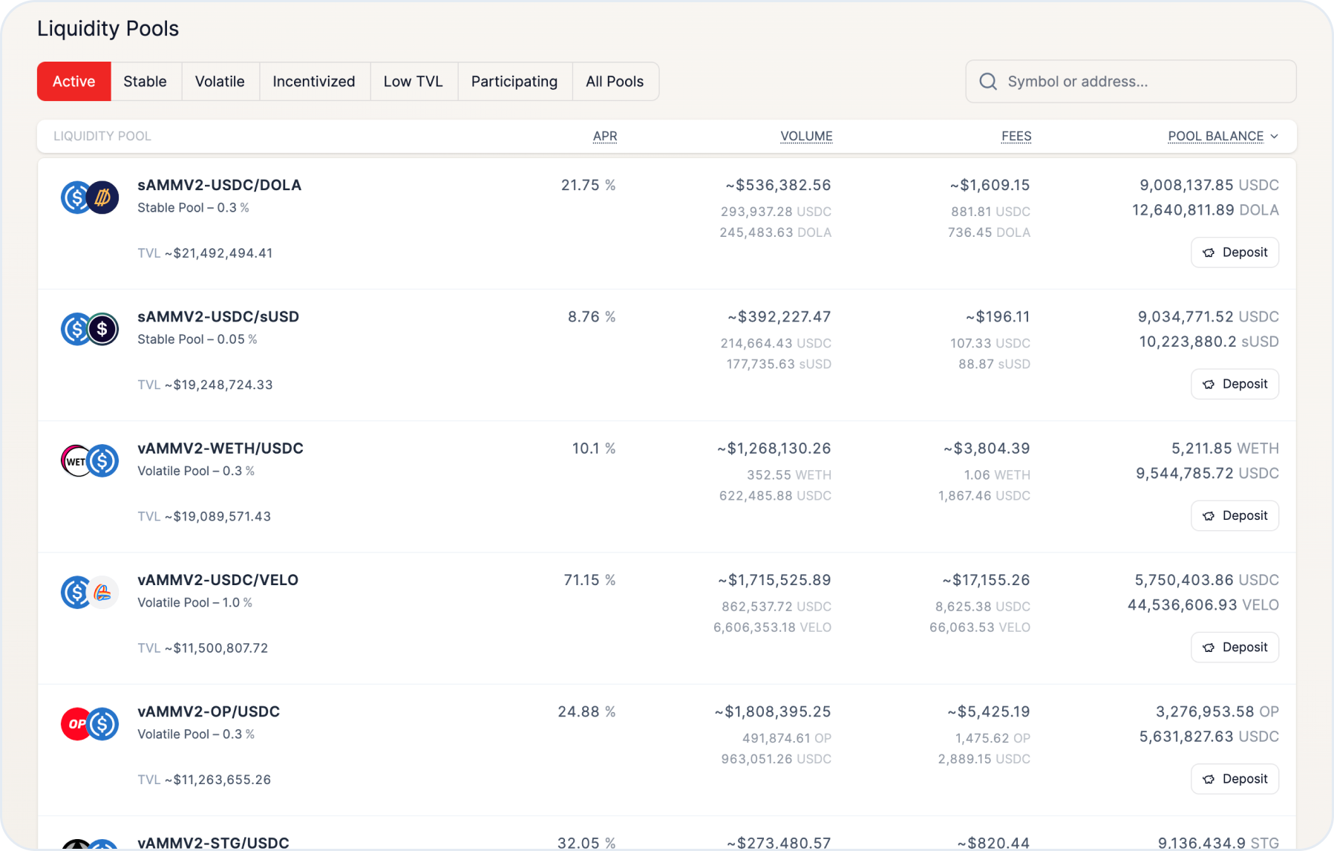Click the search magnifier icon
1334x851 pixels.
[987, 82]
